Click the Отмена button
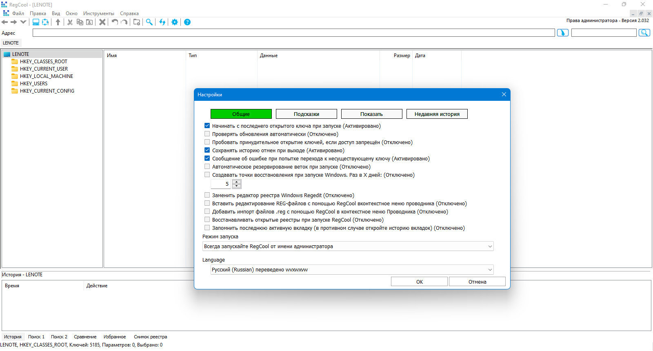Image resolution: width=653 pixels, height=351 pixels. click(x=477, y=282)
